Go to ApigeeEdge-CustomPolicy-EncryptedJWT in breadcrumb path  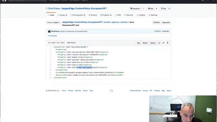tap(82, 22)
